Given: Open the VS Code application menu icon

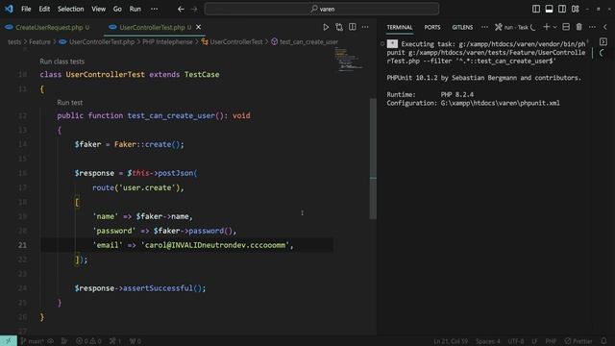Looking at the screenshot, I should coord(9,9).
